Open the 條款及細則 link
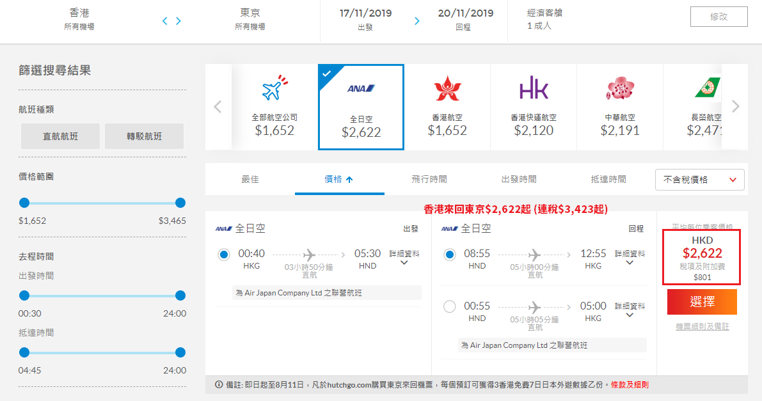Viewport: 762px width, 401px height. click(630, 384)
